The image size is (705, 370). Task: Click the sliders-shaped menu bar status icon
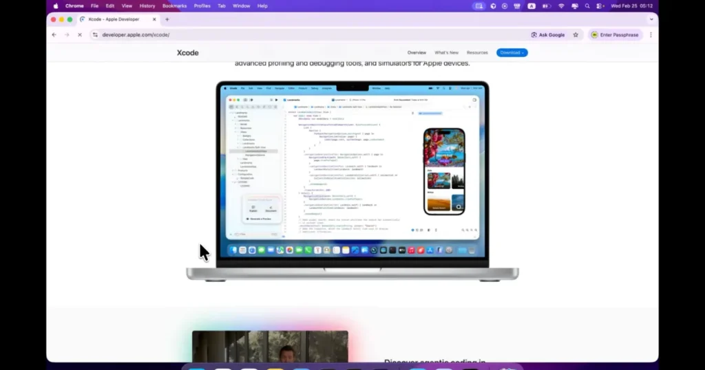[517, 6]
